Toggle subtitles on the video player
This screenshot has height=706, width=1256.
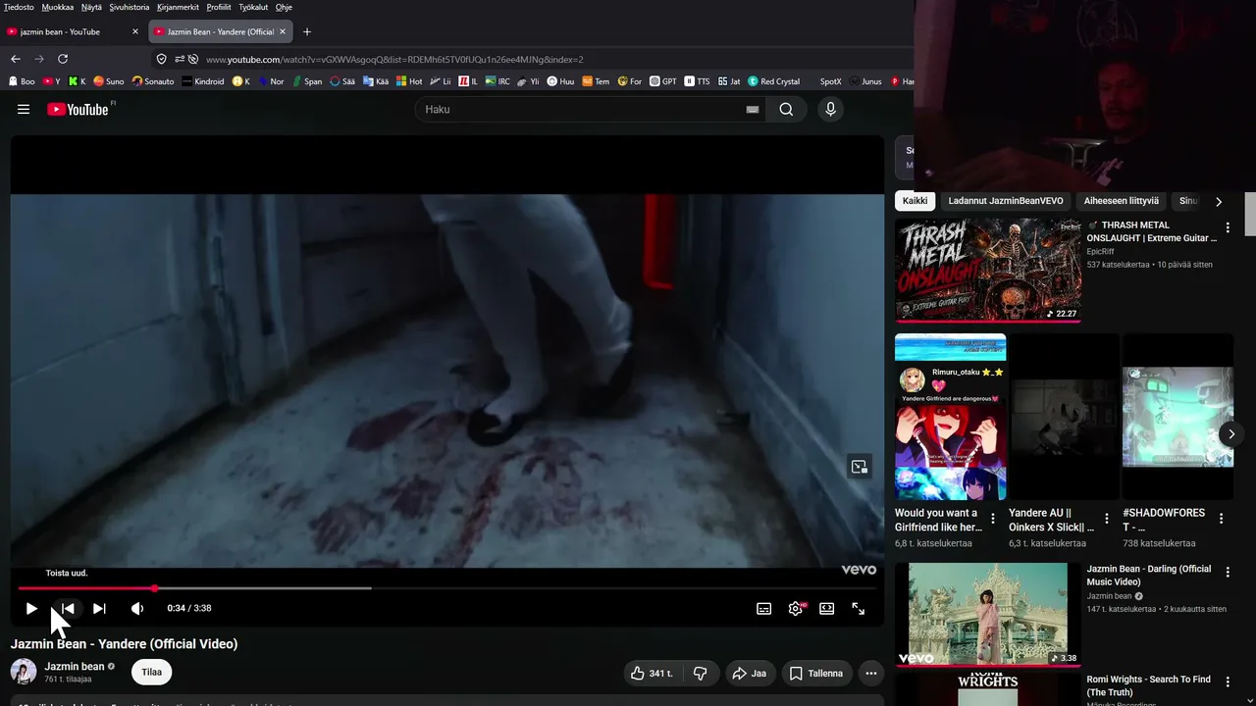pos(764,609)
